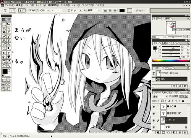Image resolution: width=191 pixels, height=138 pixels.
Task: Select the Type tool in toolbox
Action: (9, 53)
